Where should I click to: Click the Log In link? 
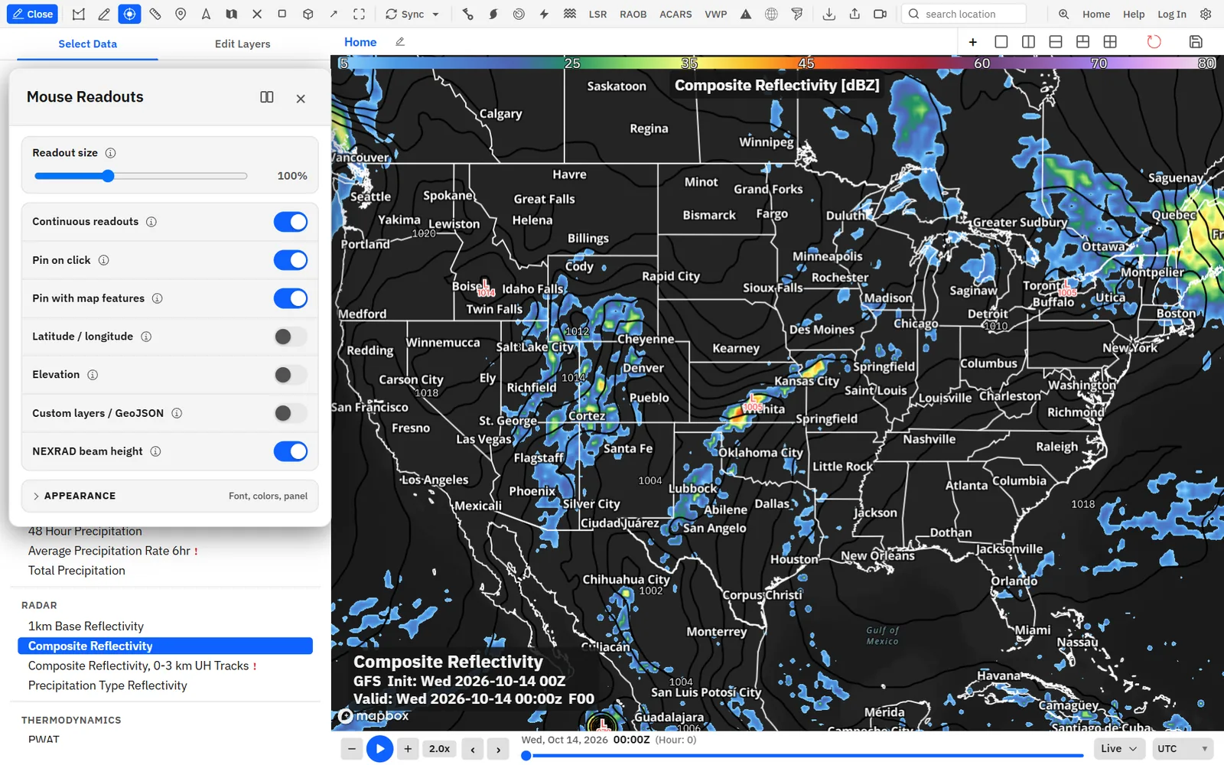click(x=1171, y=14)
